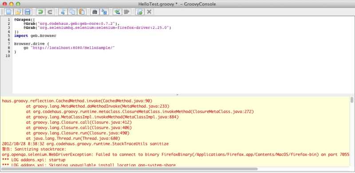The width and height of the screenshot is (355, 173).
Task: Click the horizontal scrollbar in output pane
Action: click(x=129, y=169)
